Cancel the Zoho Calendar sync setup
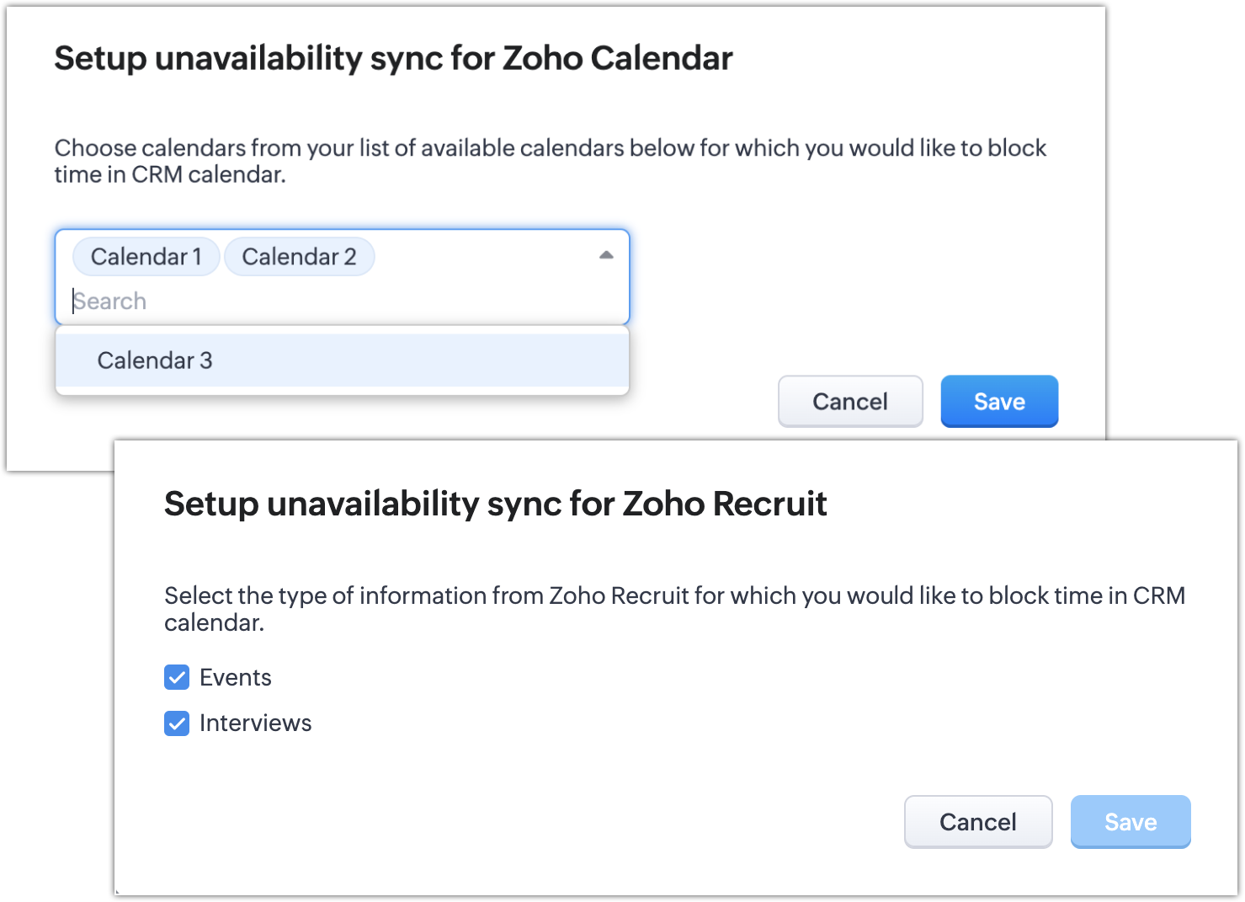Viewport: 1245px width, 902px height. point(850,402)
